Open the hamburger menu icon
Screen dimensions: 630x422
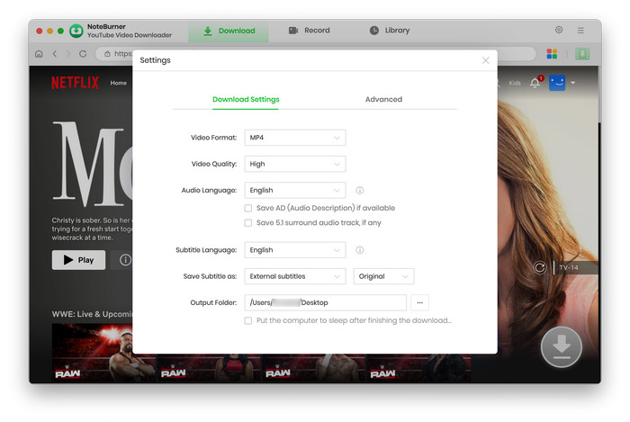pyautogui.click(x=580, y=30)
